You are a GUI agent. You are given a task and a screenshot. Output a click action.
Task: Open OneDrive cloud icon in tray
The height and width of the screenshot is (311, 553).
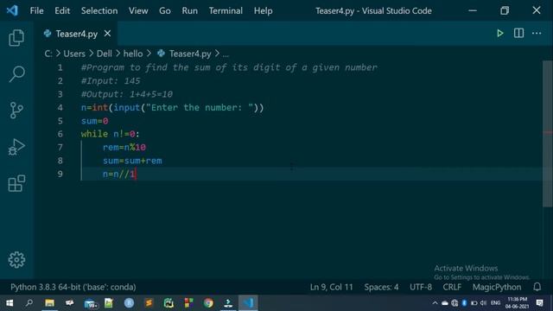[x=445, y=303]
